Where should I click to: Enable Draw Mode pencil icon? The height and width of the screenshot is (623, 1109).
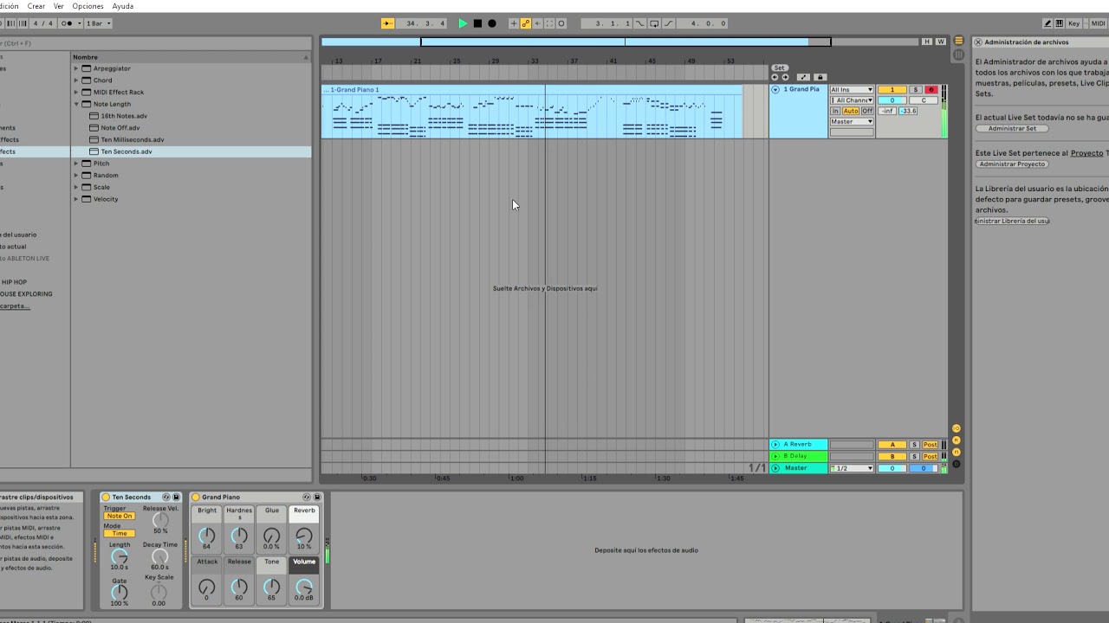click(1047, 23)
